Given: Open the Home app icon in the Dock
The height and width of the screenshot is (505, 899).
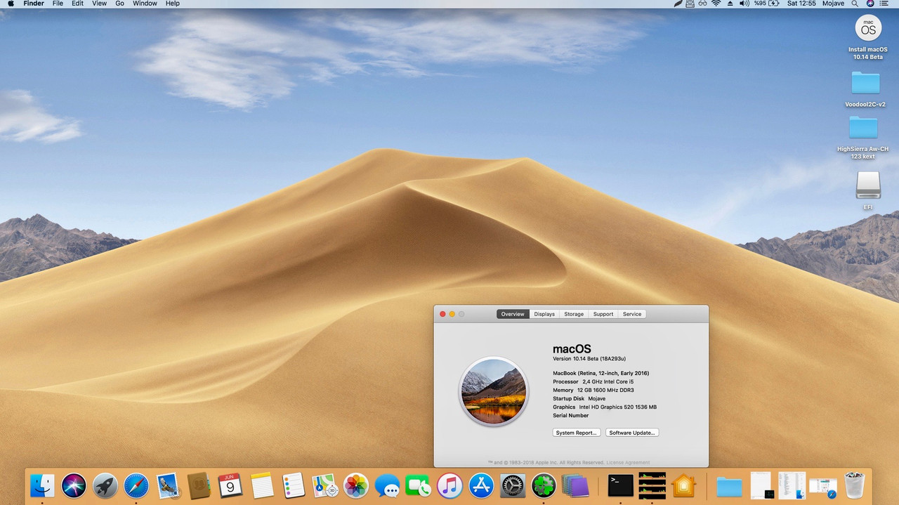Looking at the screenshot, I should click(x=683, y=485).
